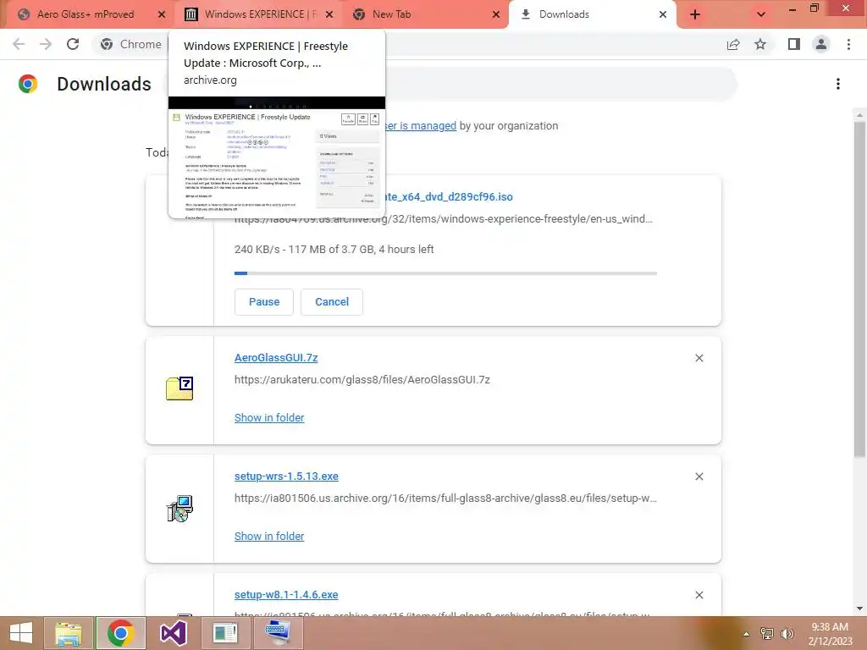Open the setup-w8.1-1.4.6.exe file link

click(286, 595)
